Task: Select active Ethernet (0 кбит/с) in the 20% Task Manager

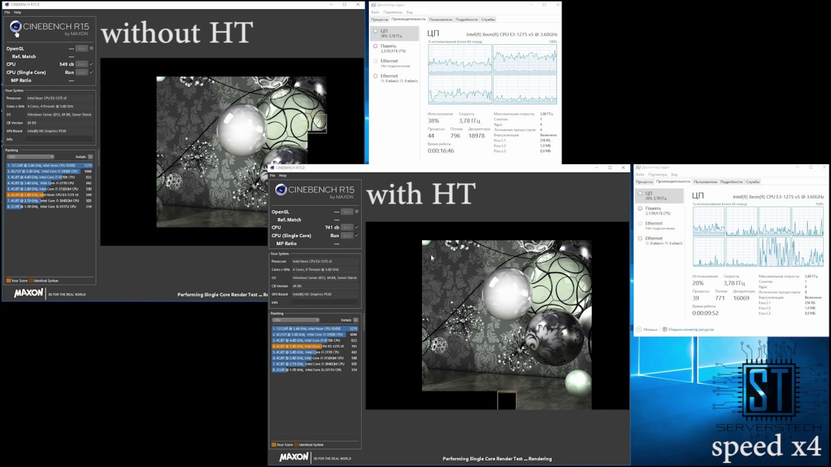Action: coord(659,240)
